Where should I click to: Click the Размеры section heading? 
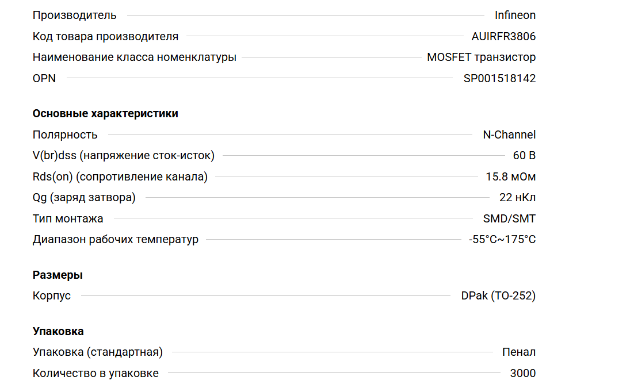[x=58, y=275]
